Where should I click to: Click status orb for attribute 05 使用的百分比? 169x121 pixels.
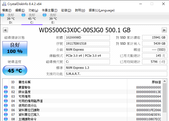[x=6, y=105]
